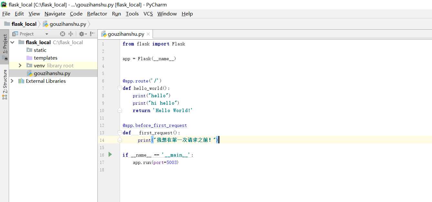Screen dimensions: 432x202
Task: Open the Run menu
Action: 116,14
